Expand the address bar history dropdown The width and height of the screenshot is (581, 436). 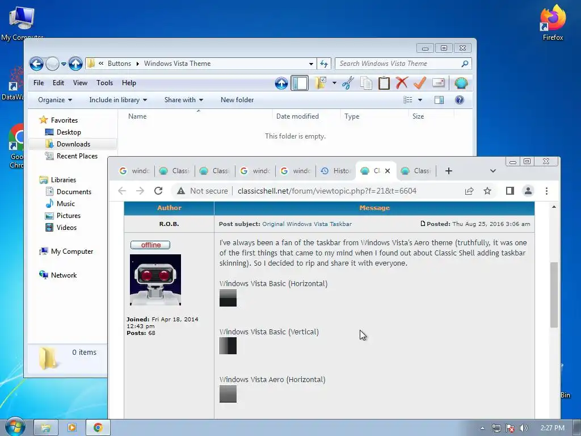click(x=311, y=64)
